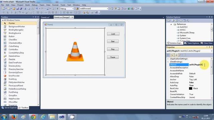Switch to the Server Explorer tab
The image size is (214, 120).
9,108
